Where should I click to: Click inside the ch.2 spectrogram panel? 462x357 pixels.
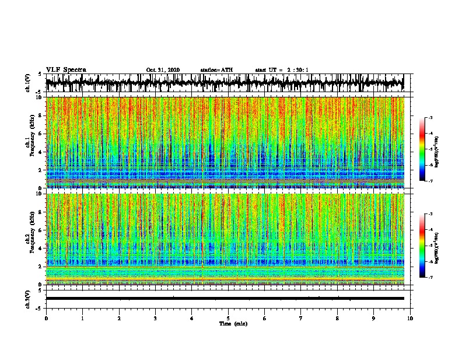pyautogui.click(x=225, y=239)
